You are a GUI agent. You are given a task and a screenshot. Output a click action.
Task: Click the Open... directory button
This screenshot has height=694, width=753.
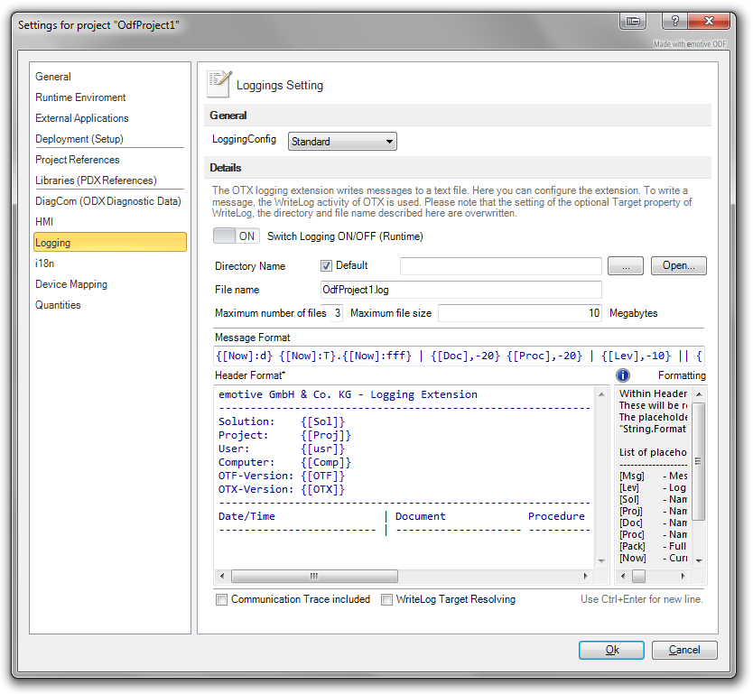tap(678, 265)
